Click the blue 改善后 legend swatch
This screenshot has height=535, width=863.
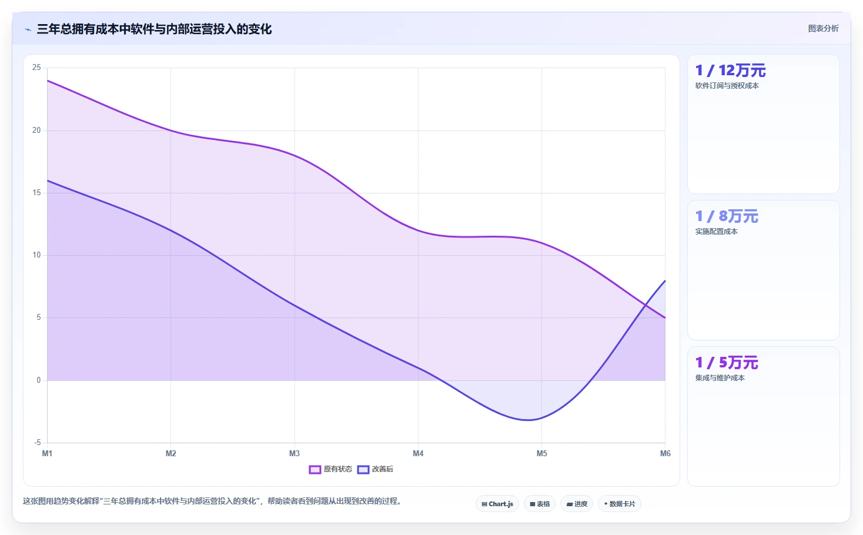[x=363, y=469]
